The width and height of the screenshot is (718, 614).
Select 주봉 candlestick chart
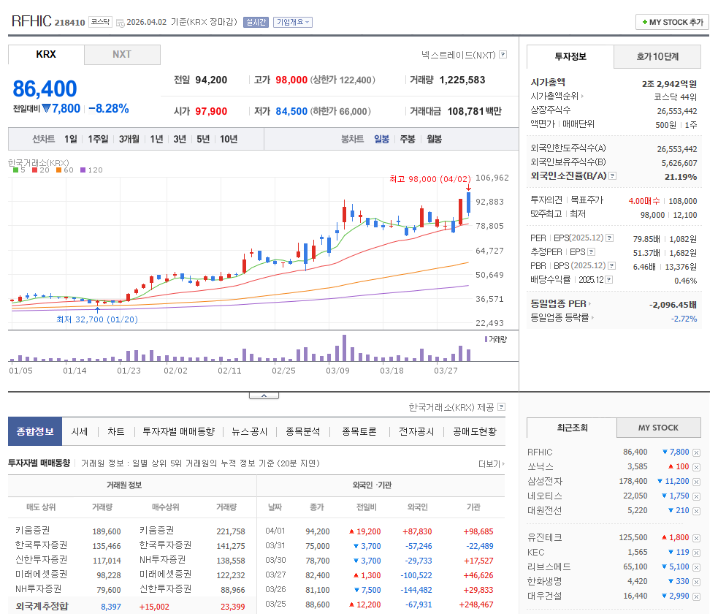click(408, 139)
